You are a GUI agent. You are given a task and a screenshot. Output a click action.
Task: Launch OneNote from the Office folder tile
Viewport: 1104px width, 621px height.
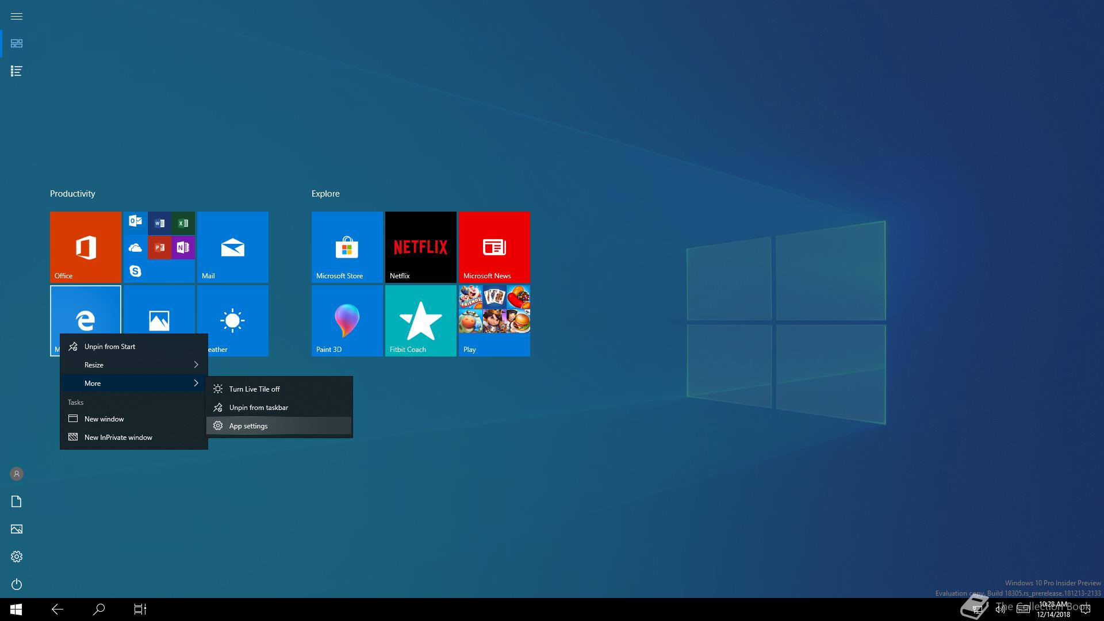coord(183,247)
